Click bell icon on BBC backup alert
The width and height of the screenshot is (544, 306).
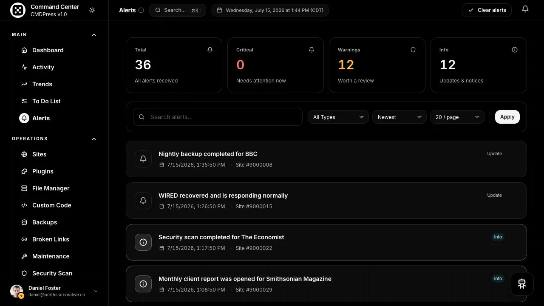[x=143, y=159]
